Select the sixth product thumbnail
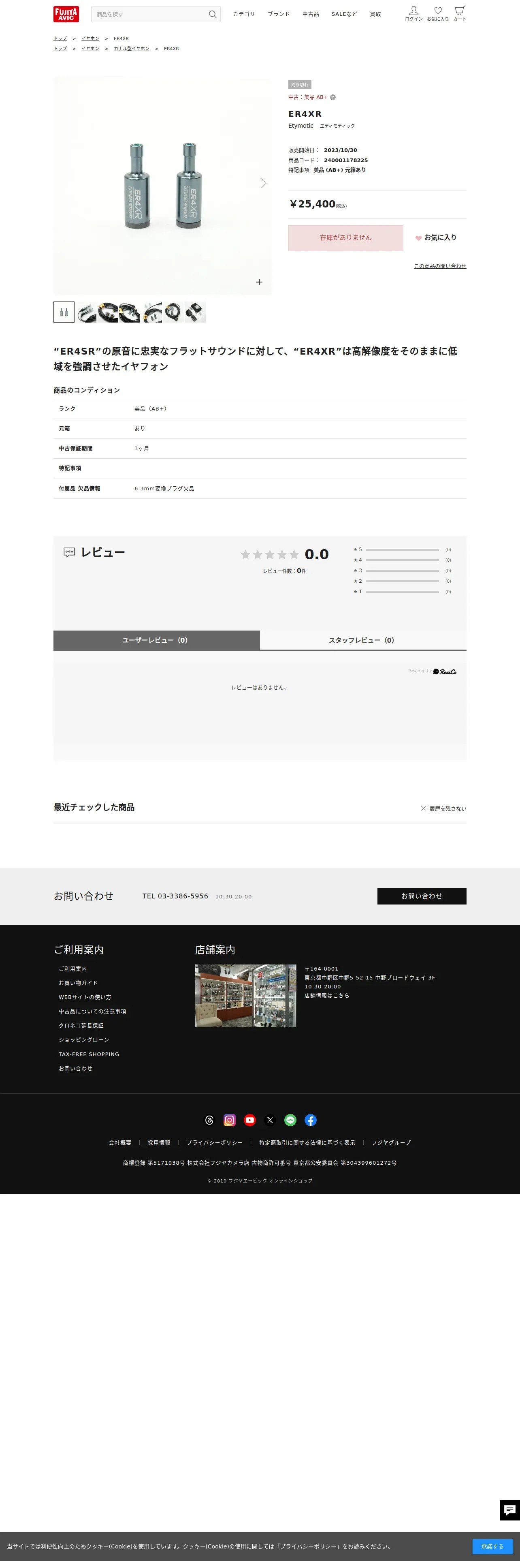Viewport: 520px width, 1561px height. coord(173,312)
